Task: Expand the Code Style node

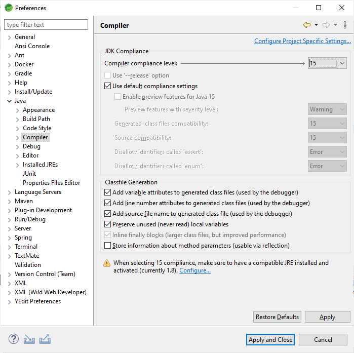Action: pyautogui.click(x=17, y=129)
